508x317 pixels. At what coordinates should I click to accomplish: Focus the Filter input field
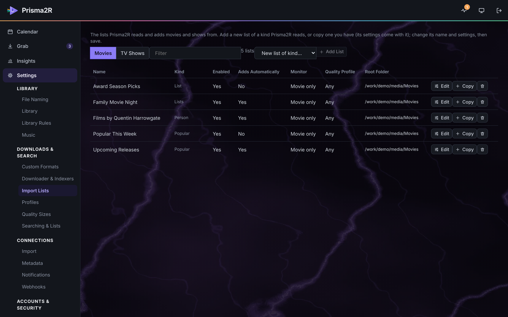pyautogui.click(x=195, y=53)
